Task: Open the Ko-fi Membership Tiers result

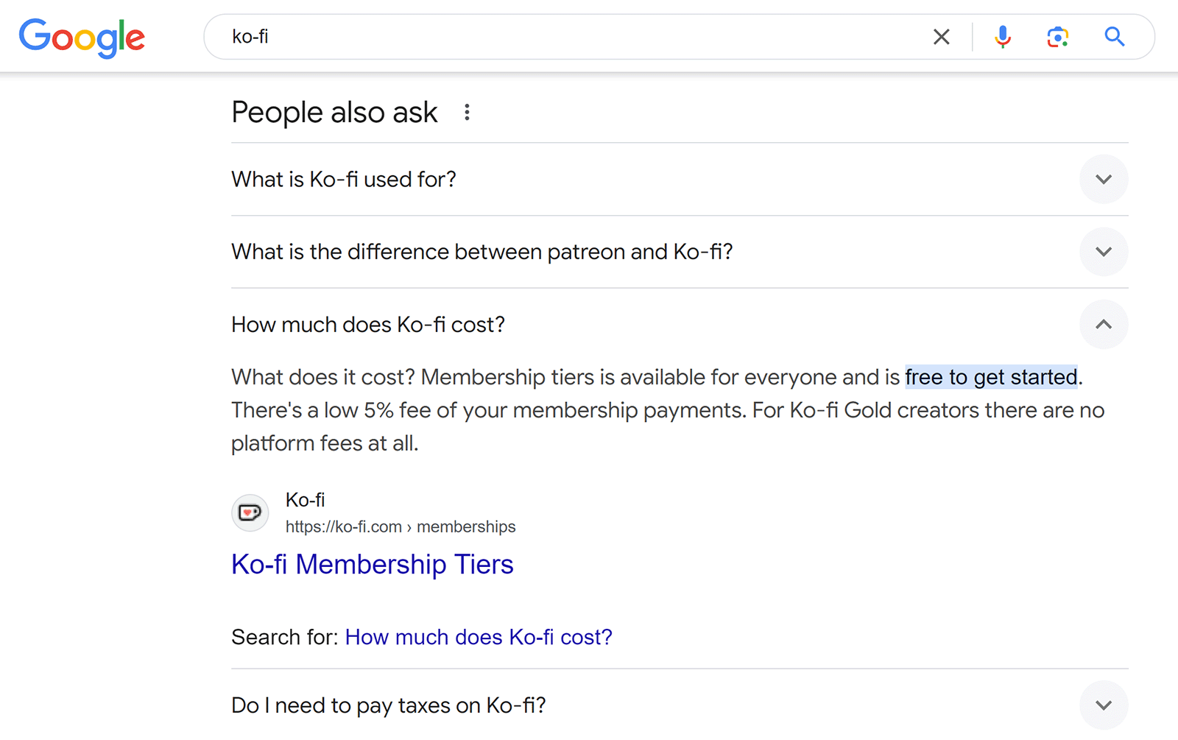Action: coord(372,564)
